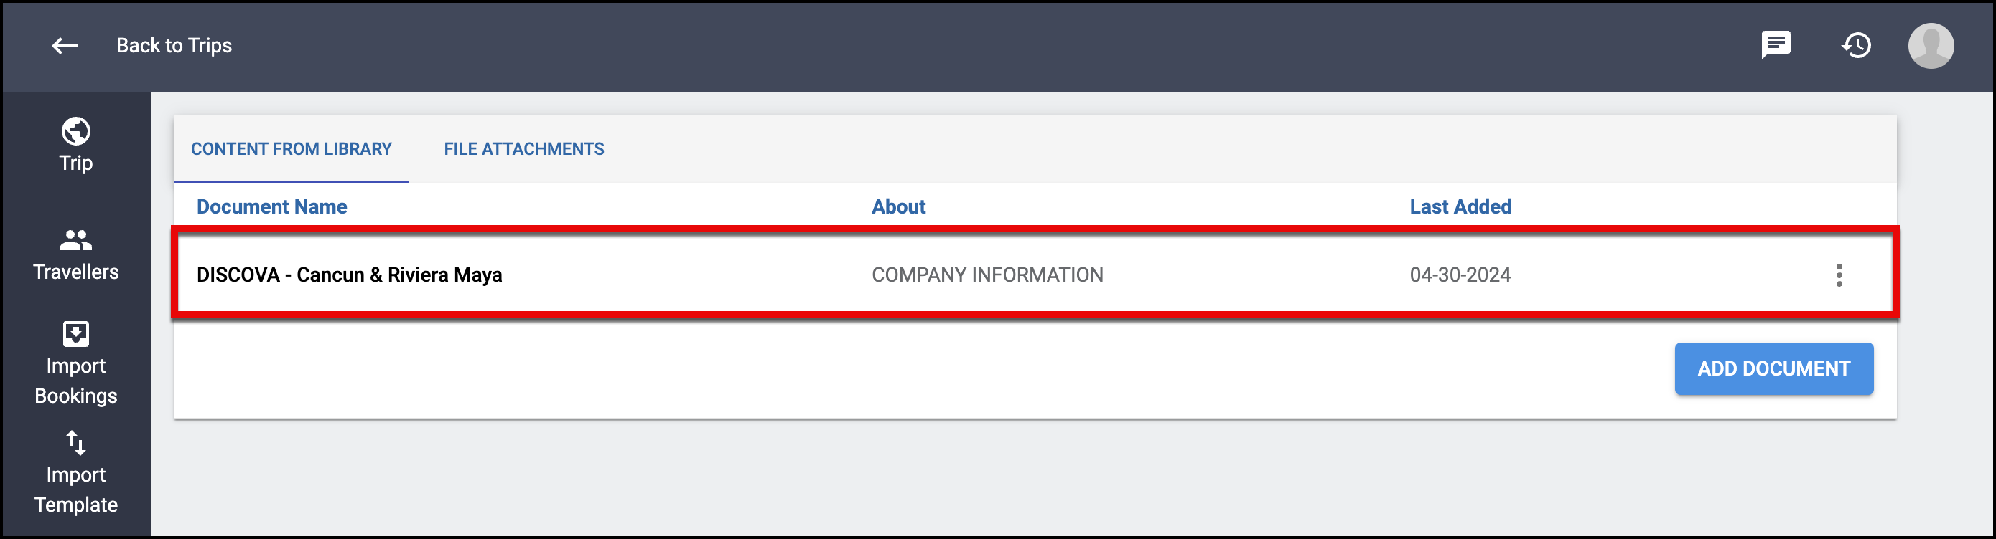
Task: Open the history clock icon
Action: point(1857,45)
